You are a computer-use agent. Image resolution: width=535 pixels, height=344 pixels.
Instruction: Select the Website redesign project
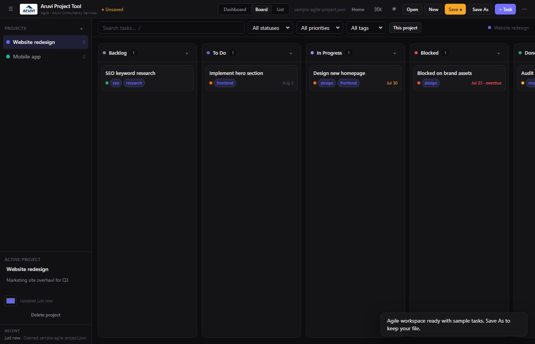pyautogui.click(x=45, y=42)
